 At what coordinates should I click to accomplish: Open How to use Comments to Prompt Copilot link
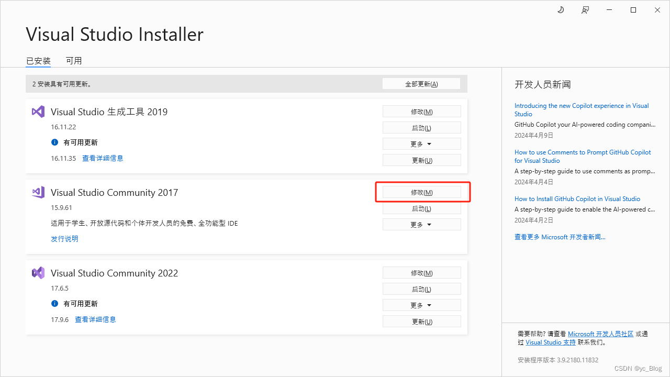(583, 157)
